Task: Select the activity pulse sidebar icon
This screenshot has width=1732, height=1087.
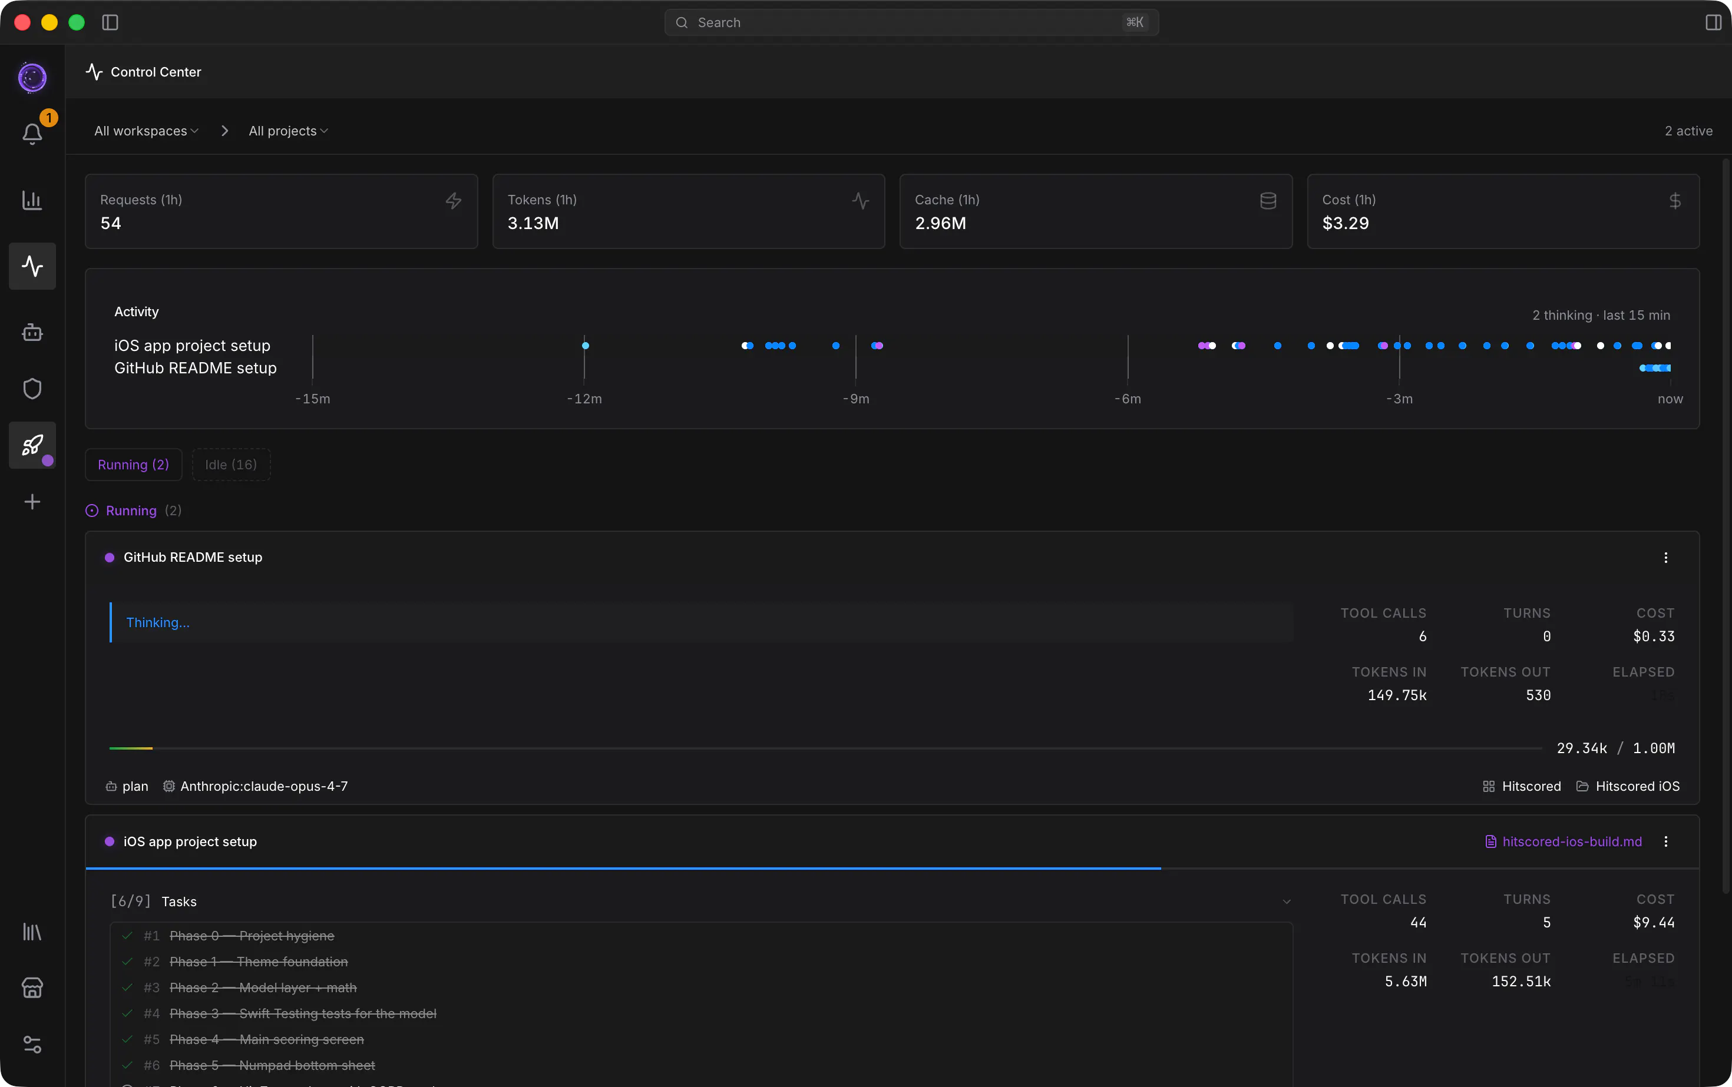Action: coord(32,266)
